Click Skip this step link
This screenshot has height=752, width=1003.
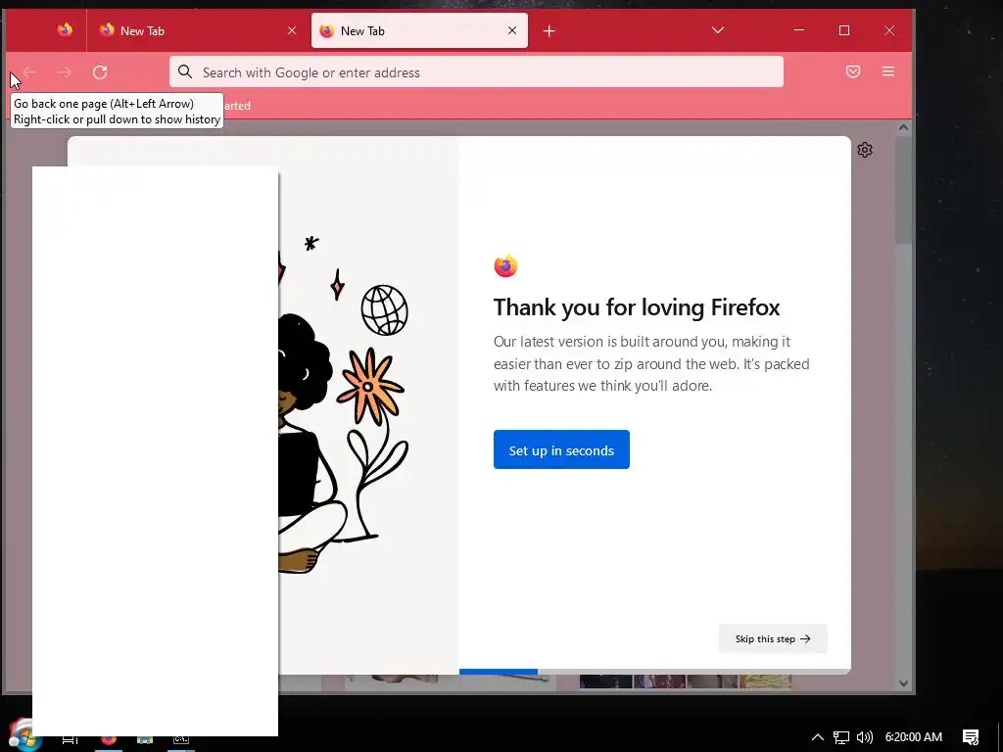click(x=773, y=638)
